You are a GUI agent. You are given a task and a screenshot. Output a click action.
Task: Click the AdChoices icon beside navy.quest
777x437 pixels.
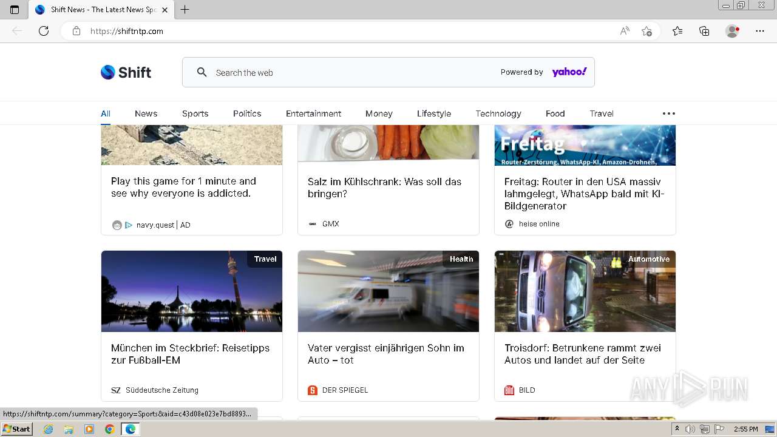tap(129, 225)
